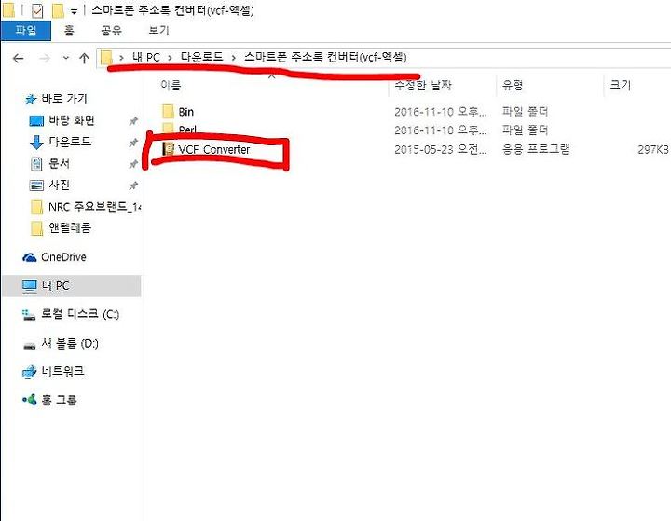671x521 pixels.
Task: Open recent locations dropdown arrow
Action: pyautogui.click(x=65, y=58)
